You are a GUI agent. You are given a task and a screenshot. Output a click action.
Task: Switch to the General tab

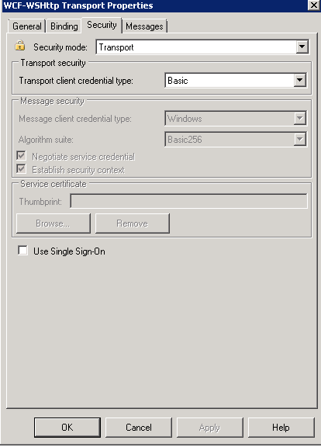(x=27, y=26)
